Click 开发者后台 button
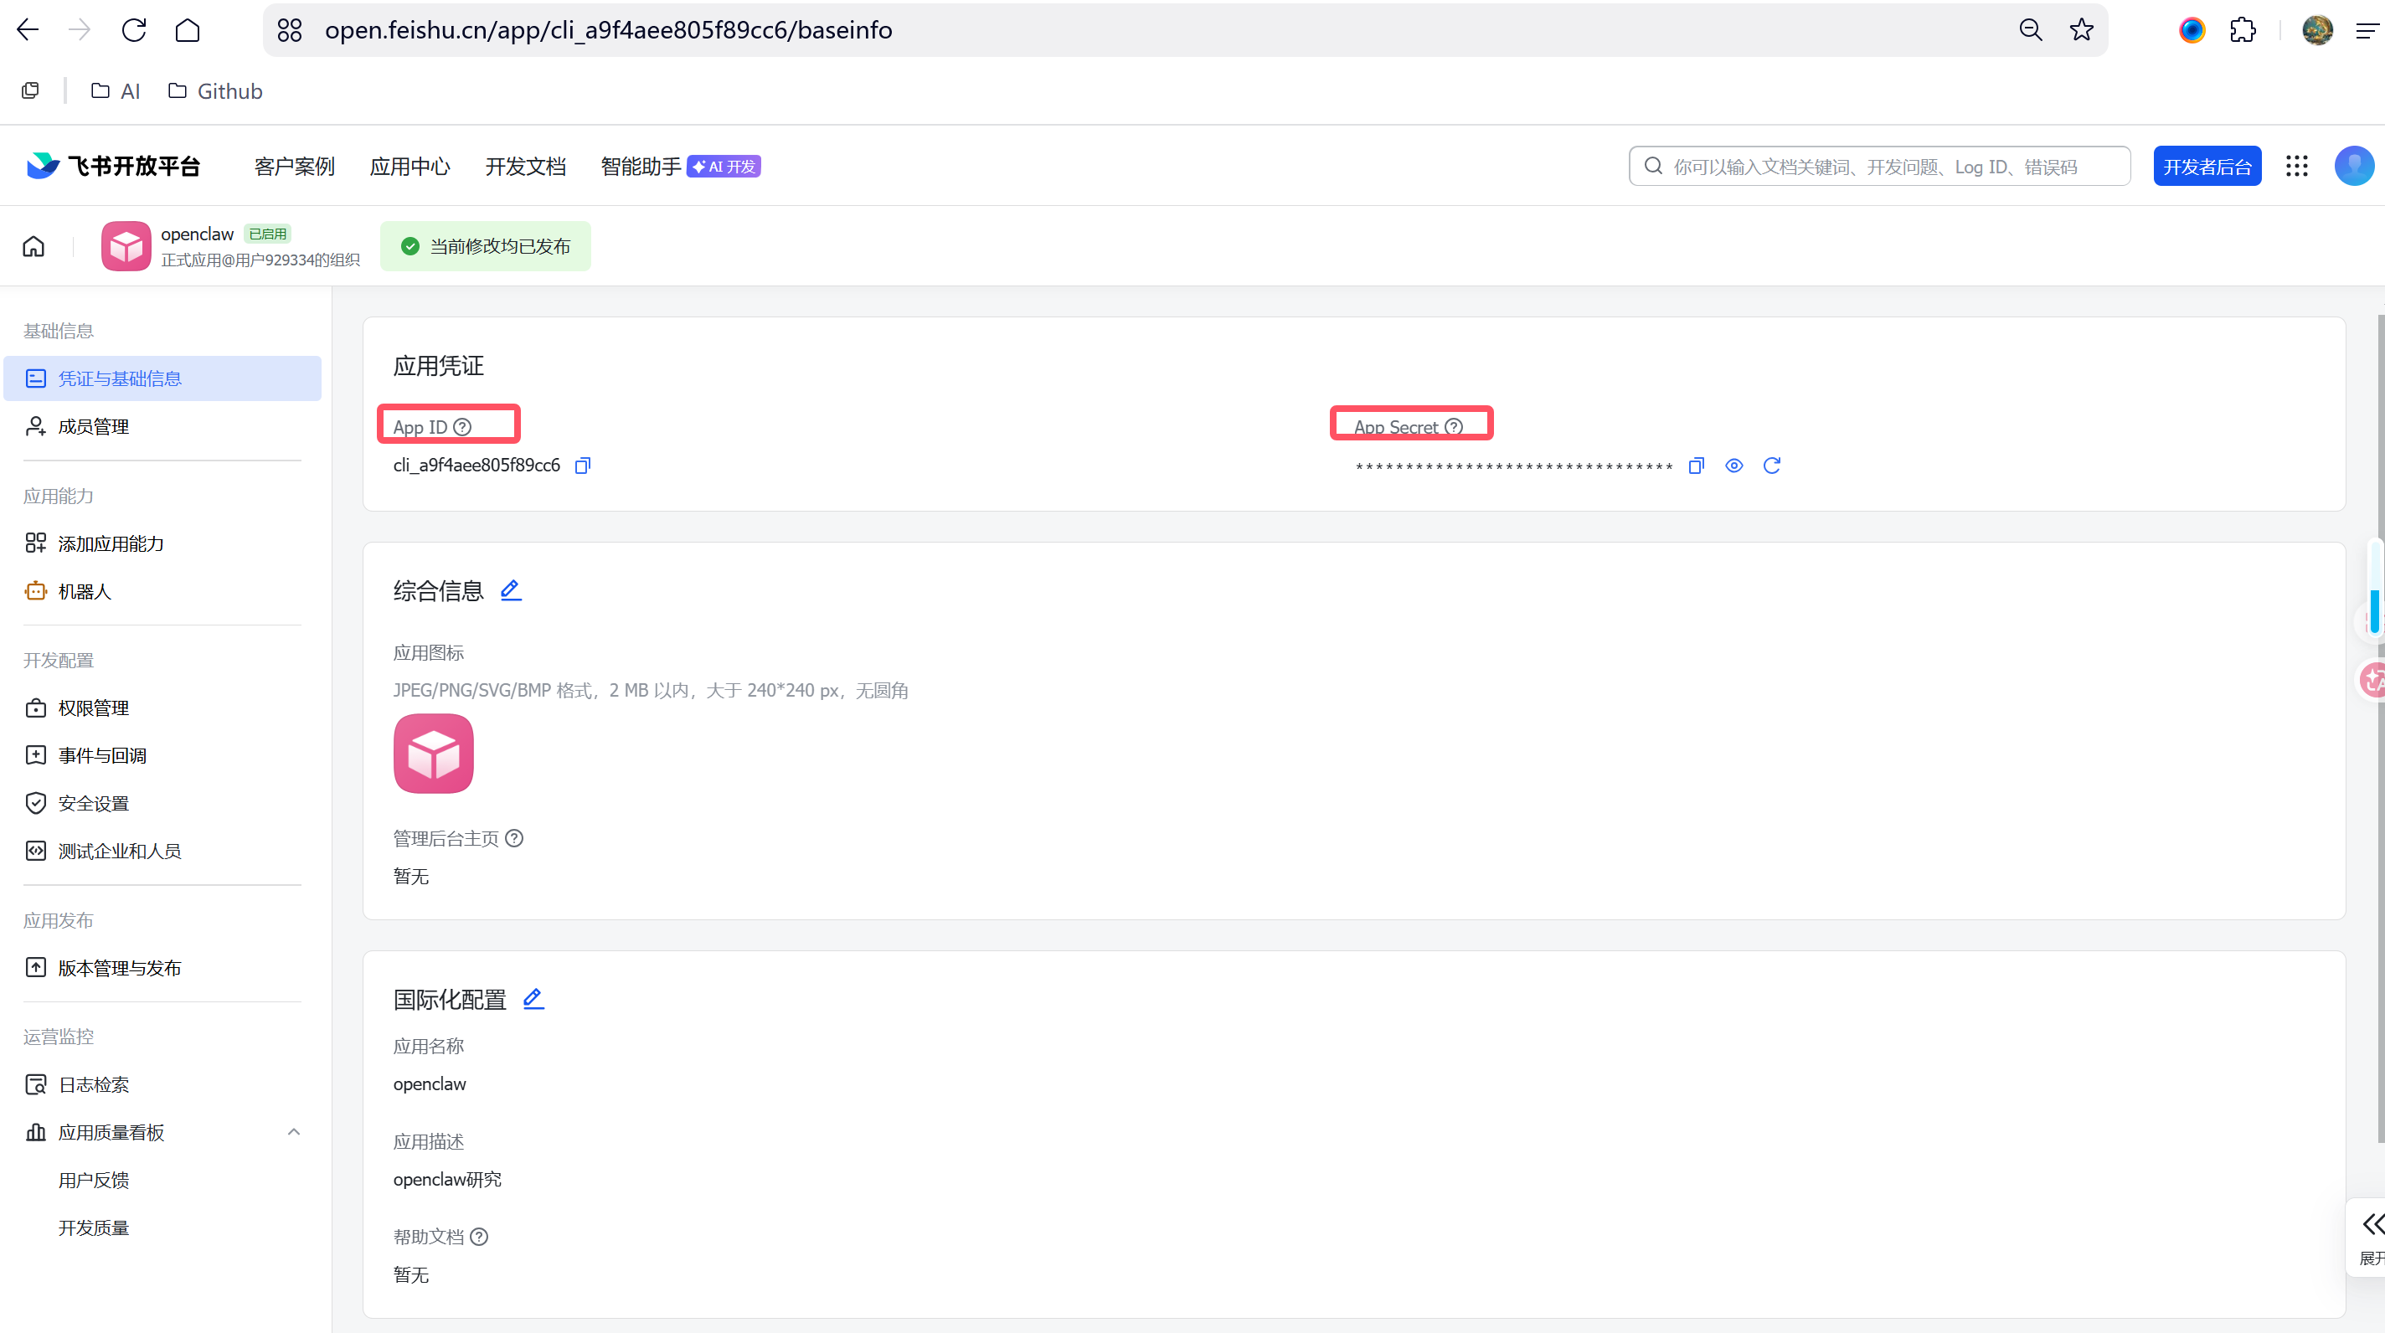Image resolution: width=2385 pixels, height=1333 pixels. (2207, 167)
